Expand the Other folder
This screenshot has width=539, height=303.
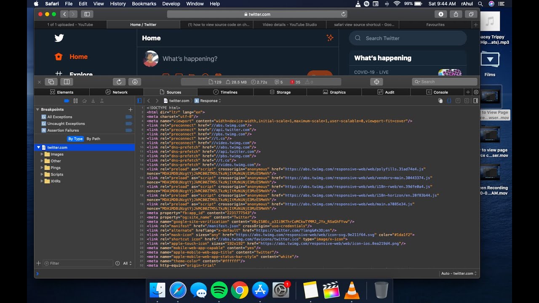tap(42, 161)
